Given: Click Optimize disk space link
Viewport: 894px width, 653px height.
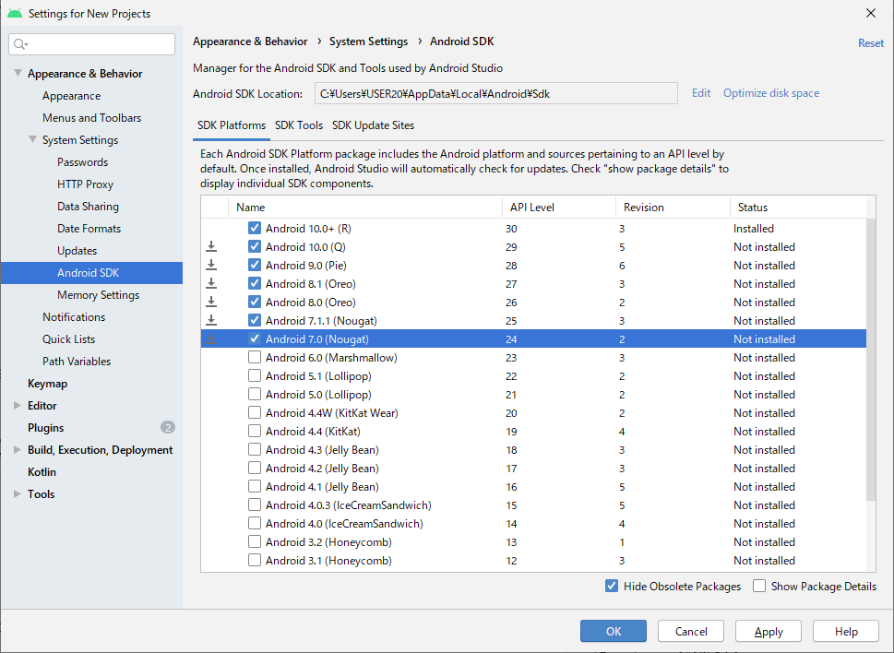Looking at the screenshot, I should pos(771,93).
